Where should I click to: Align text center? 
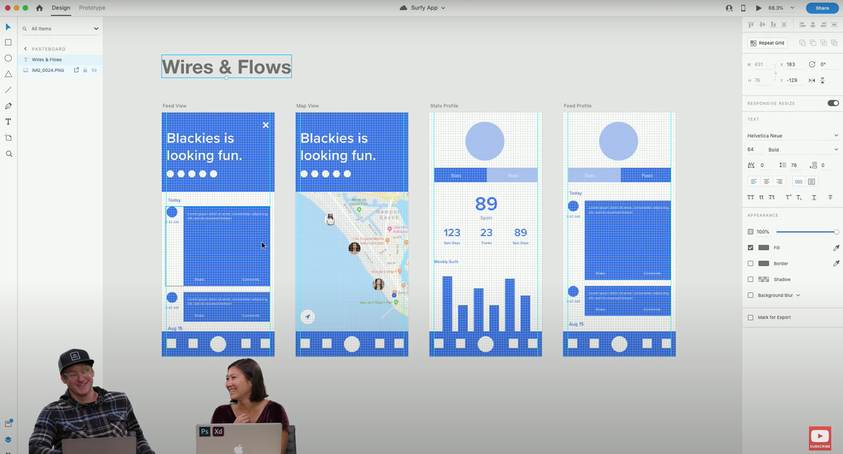pos(766,181)
